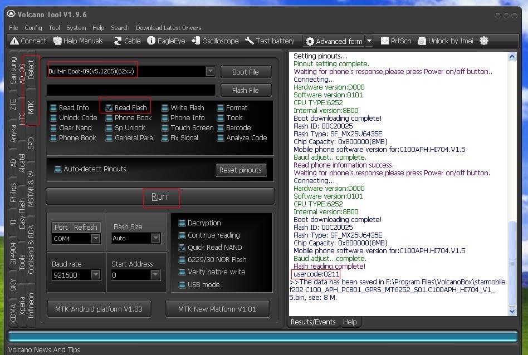Viewport: 528px width, 355px height.
Task: Take a screenshot with PrtScn
Action: tap(396, 41)
